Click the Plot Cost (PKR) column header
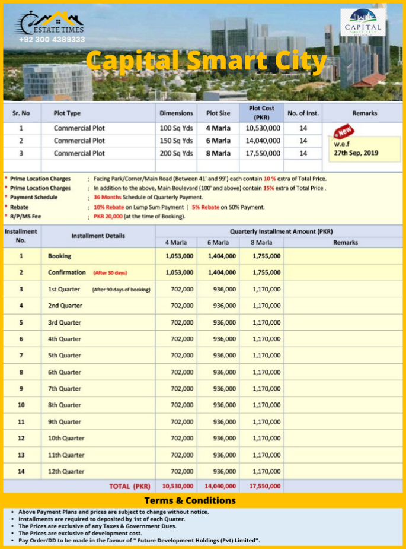The height and width of the screenshot is (549, 406). pos(261,113)
